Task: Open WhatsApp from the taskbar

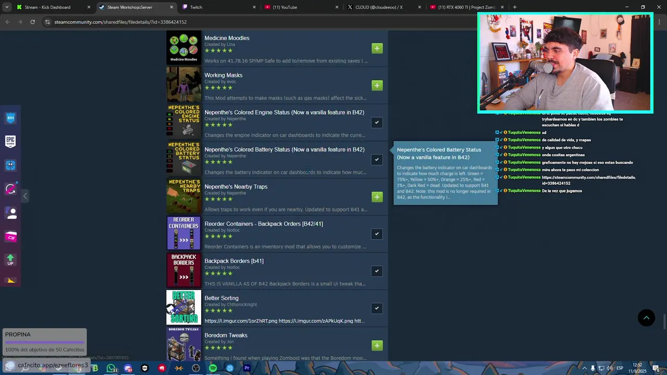Action: (x=111, y=368)
